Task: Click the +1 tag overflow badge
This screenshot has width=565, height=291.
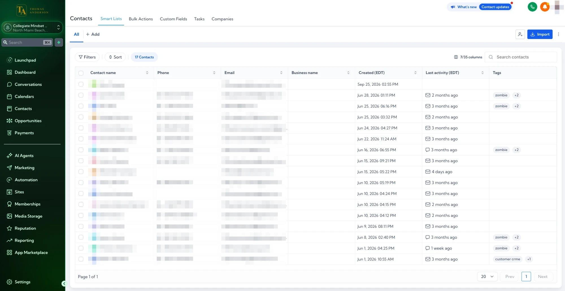Action: pyautogui.click(x=529, y=259)
